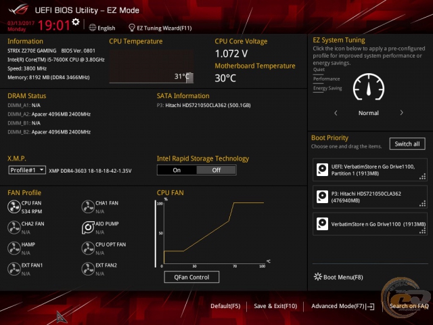Click DIMM_A2 Apacer 4096MB 2400MHz row

[x=49, y=114]
